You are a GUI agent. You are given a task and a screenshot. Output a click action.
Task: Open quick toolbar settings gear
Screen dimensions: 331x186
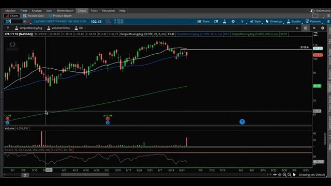(x=323, y=28)
